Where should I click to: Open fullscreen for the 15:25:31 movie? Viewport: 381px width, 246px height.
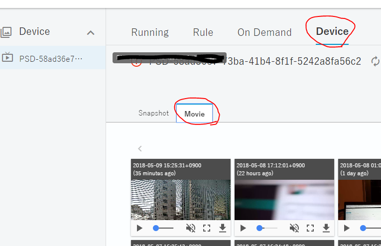pos(207,228)
